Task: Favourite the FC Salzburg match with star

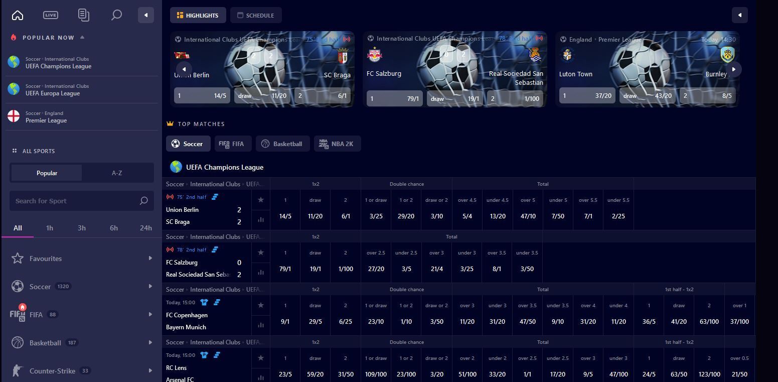Action: 261,252
